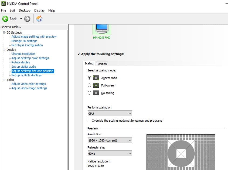
Task: Select the Aspect ratio radio button
Action: (x=90, y=78)
